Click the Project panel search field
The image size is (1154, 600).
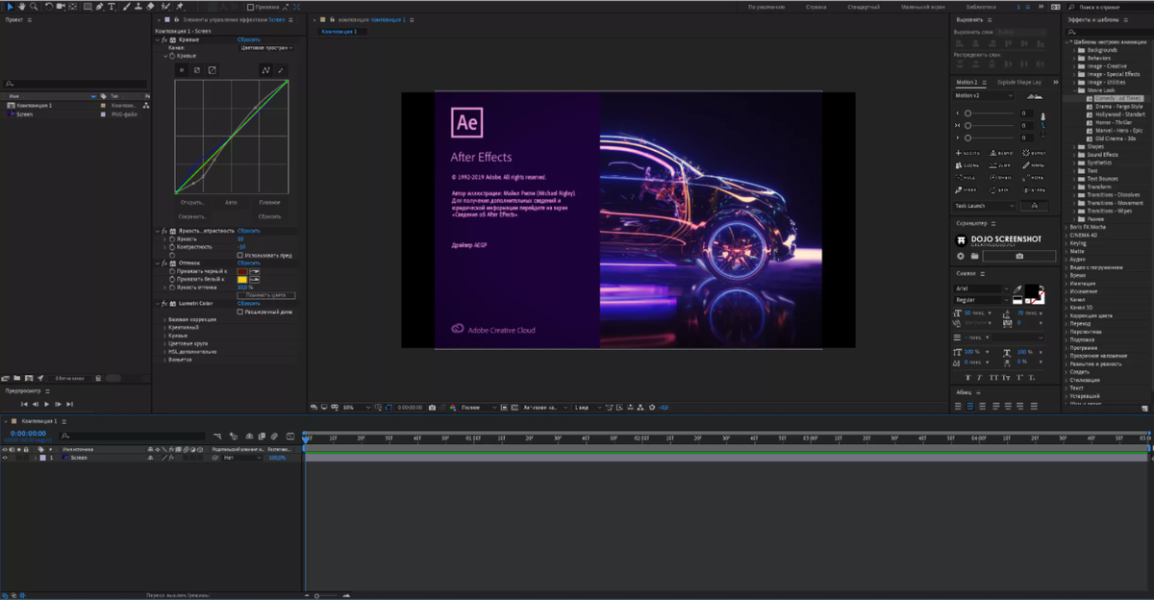click(x=77, y=85)
